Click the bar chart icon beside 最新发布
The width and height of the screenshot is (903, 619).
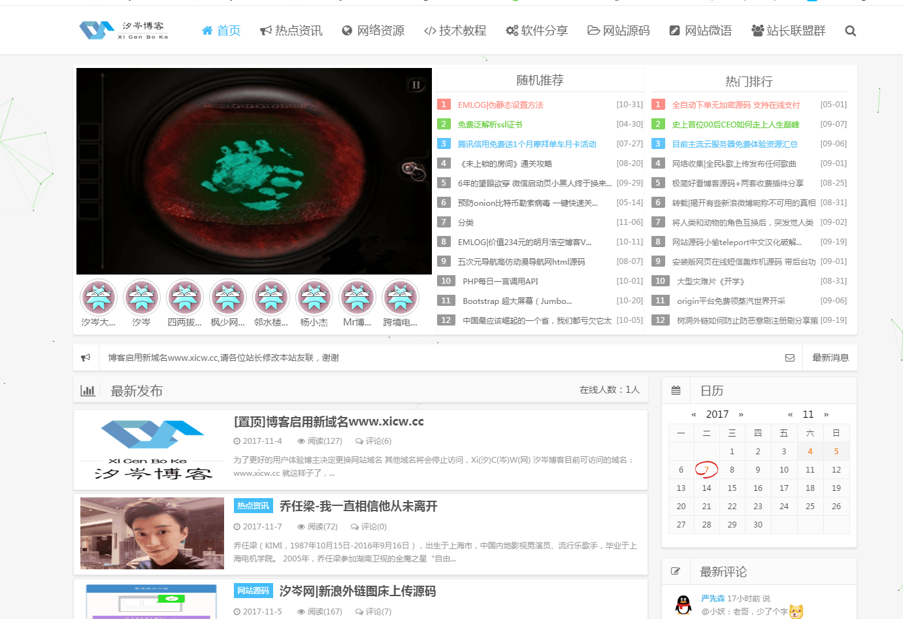(x=88, y=390)
